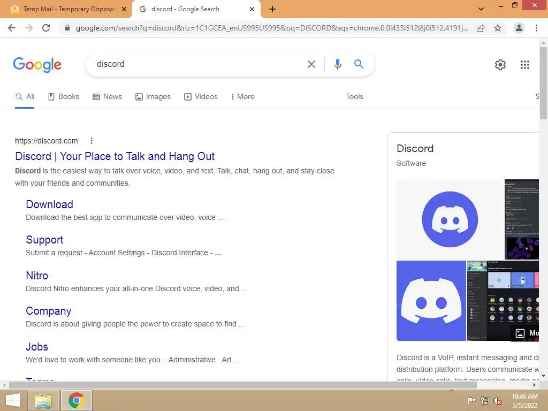Viewport: 548px width, 411px height.
Task: Bookmark this page with the star icon
Action: pos(498,28)
